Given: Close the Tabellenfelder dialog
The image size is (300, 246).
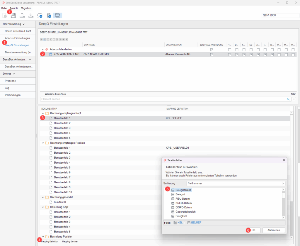Looking at the screenshot, I should (x=284, y=160).
